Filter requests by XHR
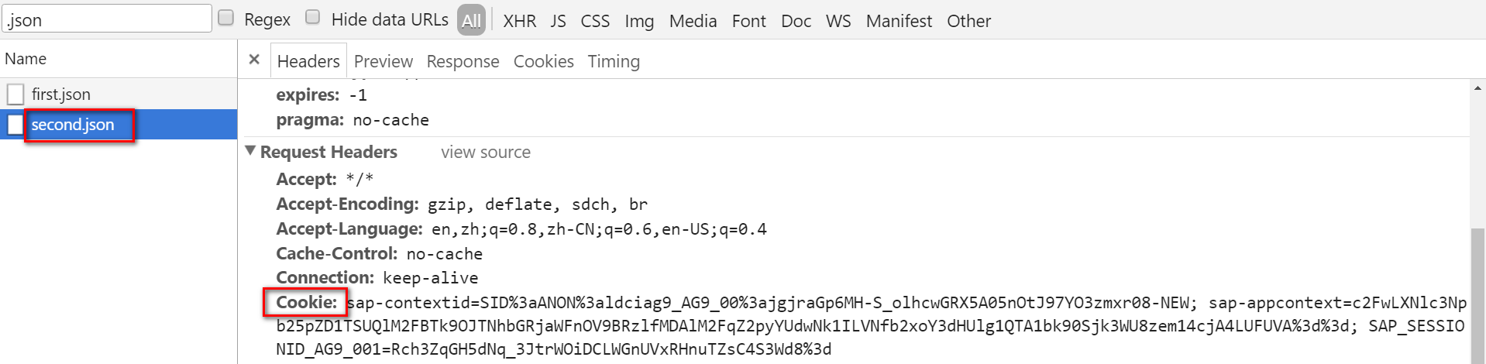This screenshot has height=364, width=1486. tap(519, 21)
